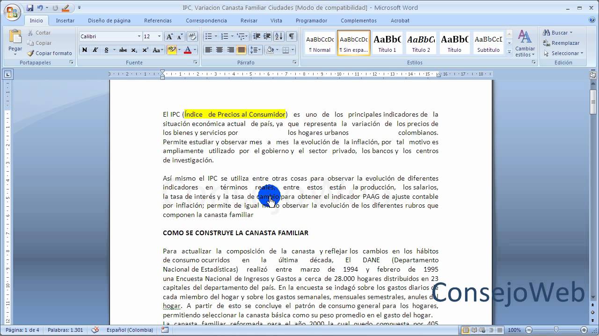Toggle underline (S) formatting
The width and height of the screenshot is (599, 336).
[106, 50]
